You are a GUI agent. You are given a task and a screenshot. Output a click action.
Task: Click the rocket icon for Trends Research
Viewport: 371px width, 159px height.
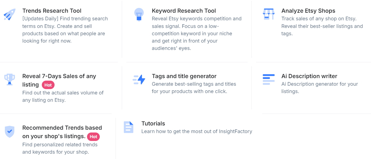click(10, 14)
